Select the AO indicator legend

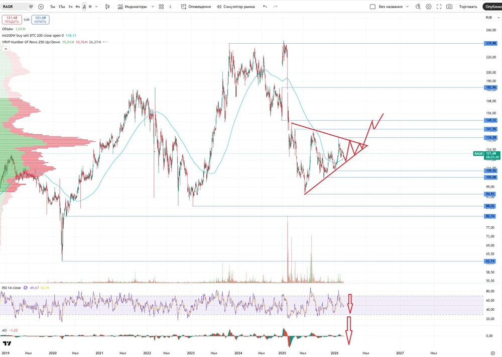(x=5, y=330)
